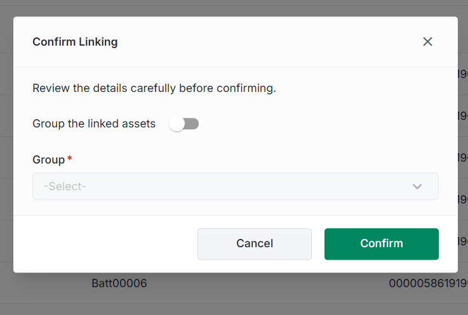Viewport: 468px width, 315px height.
Task: Expand Group options via the chevron arrow
Action: coord(417,186)
